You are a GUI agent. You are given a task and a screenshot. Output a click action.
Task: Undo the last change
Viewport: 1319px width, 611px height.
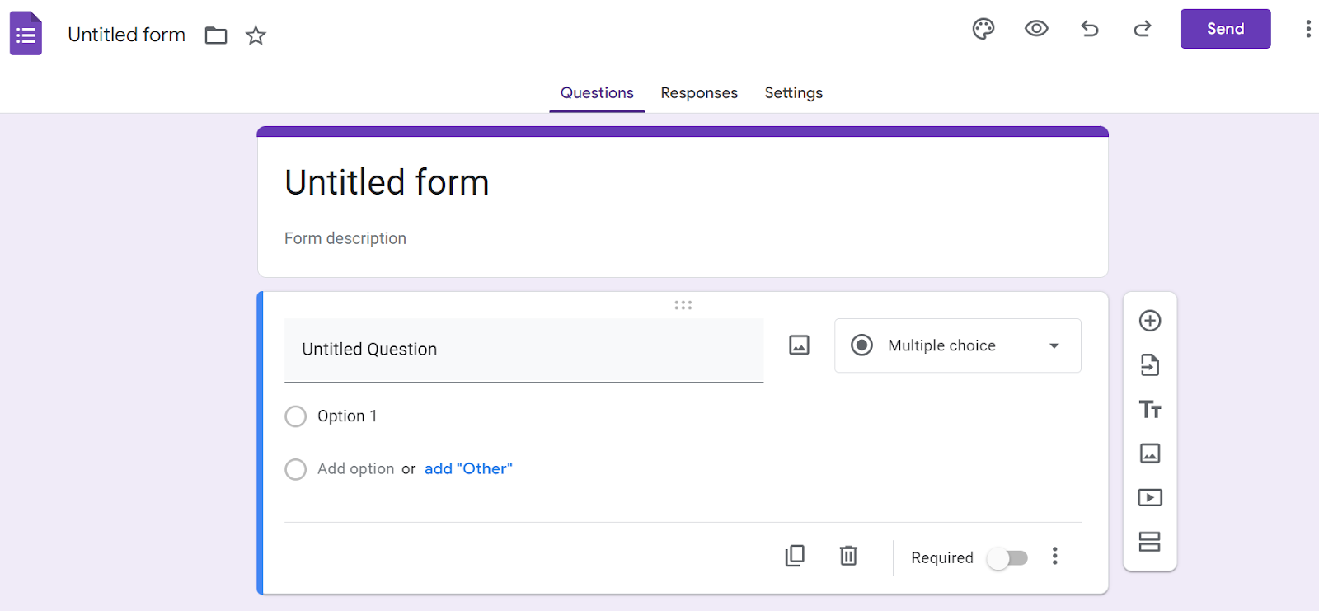tap(1089, 28)
